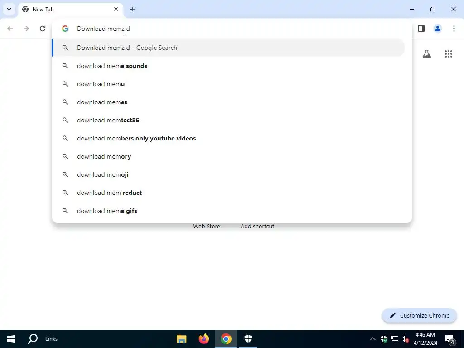Screen dimensions: 464x348
Task: Click the Customize Chrome button
Action: (419, 315)
